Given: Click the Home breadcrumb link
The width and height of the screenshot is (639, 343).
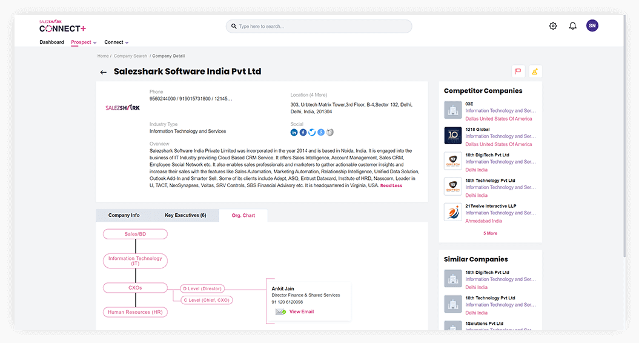Looking at the screenshot, I should [x=103, y=56].
